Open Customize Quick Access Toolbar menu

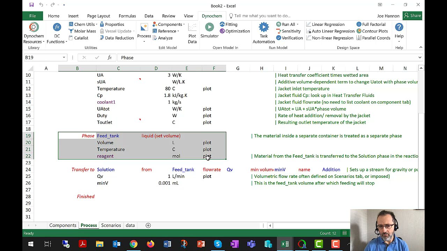coord(64,5)
